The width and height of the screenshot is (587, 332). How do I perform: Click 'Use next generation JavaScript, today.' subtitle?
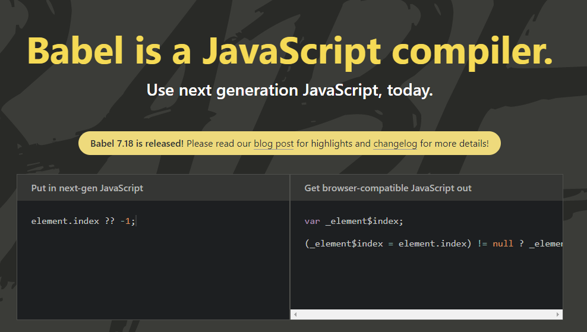[x=290, y=90]
